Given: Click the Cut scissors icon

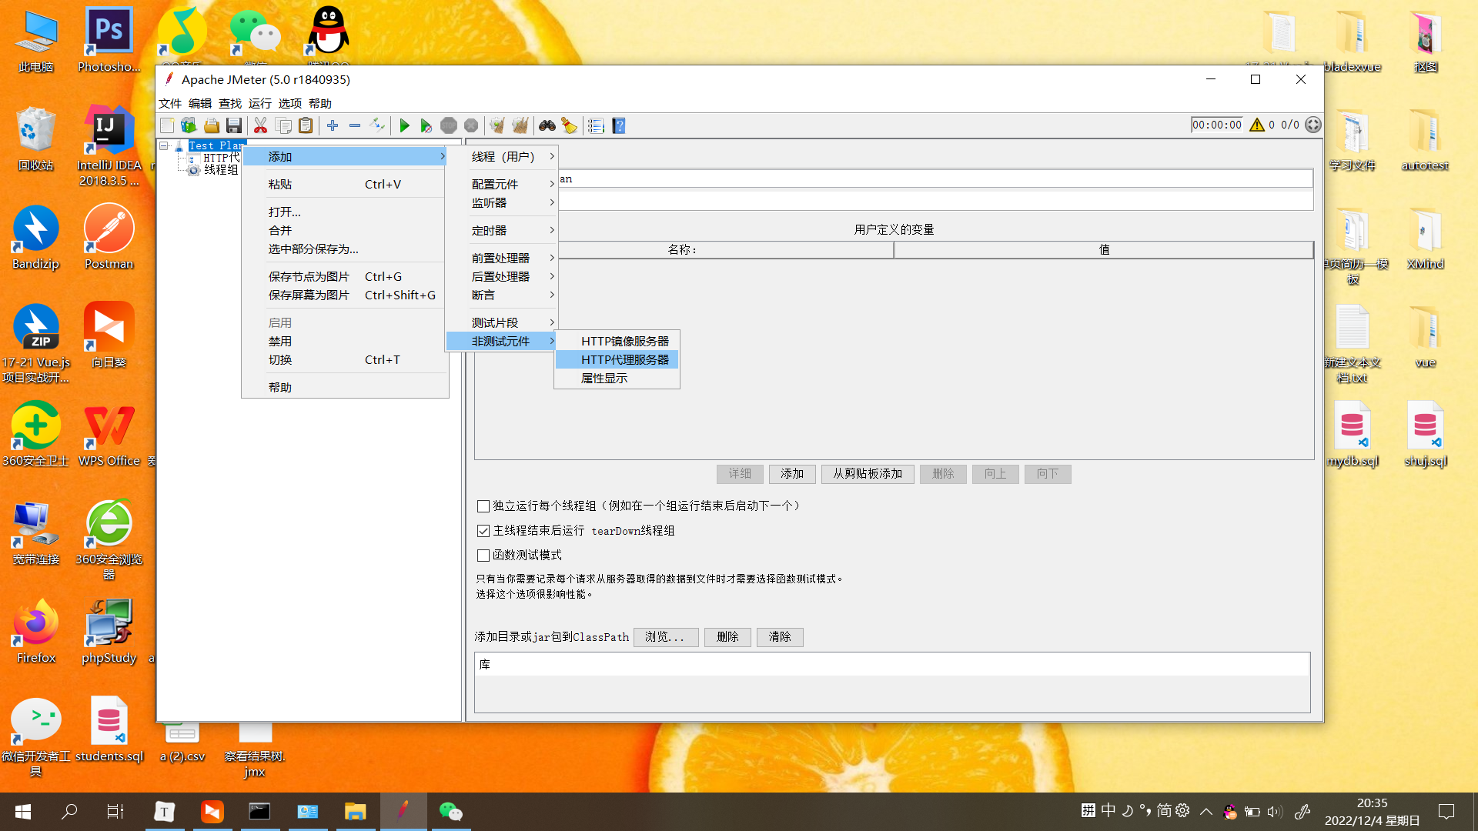Looking at the screenshot, I should coord(260,125).
